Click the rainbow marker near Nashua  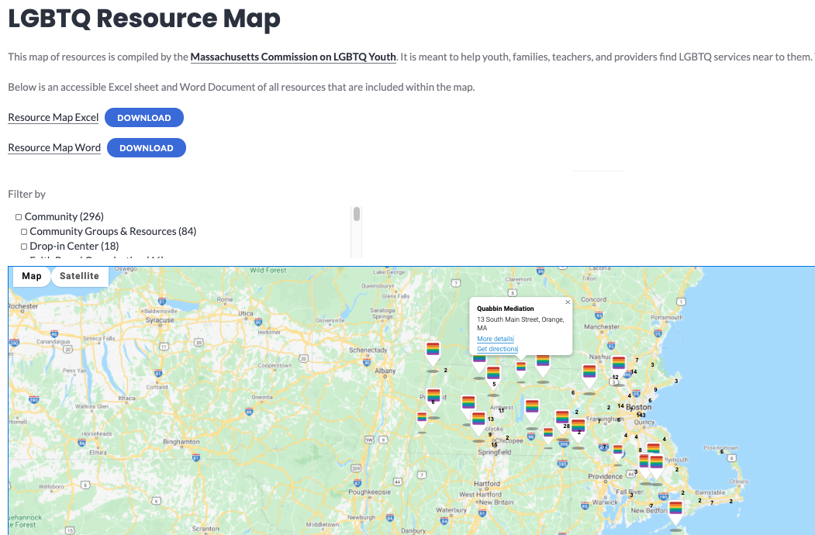click(591, 371)
